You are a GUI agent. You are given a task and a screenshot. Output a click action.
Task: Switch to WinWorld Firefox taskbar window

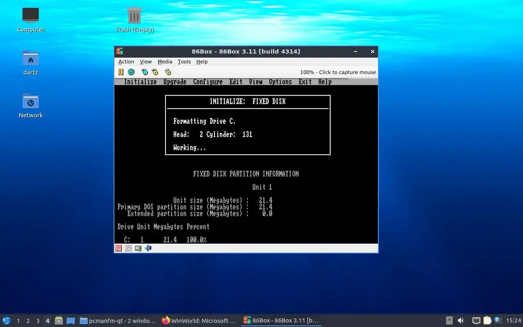click(x=199, y=320)
